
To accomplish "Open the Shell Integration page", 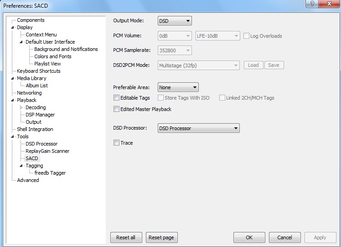I will tap(35, 129).
